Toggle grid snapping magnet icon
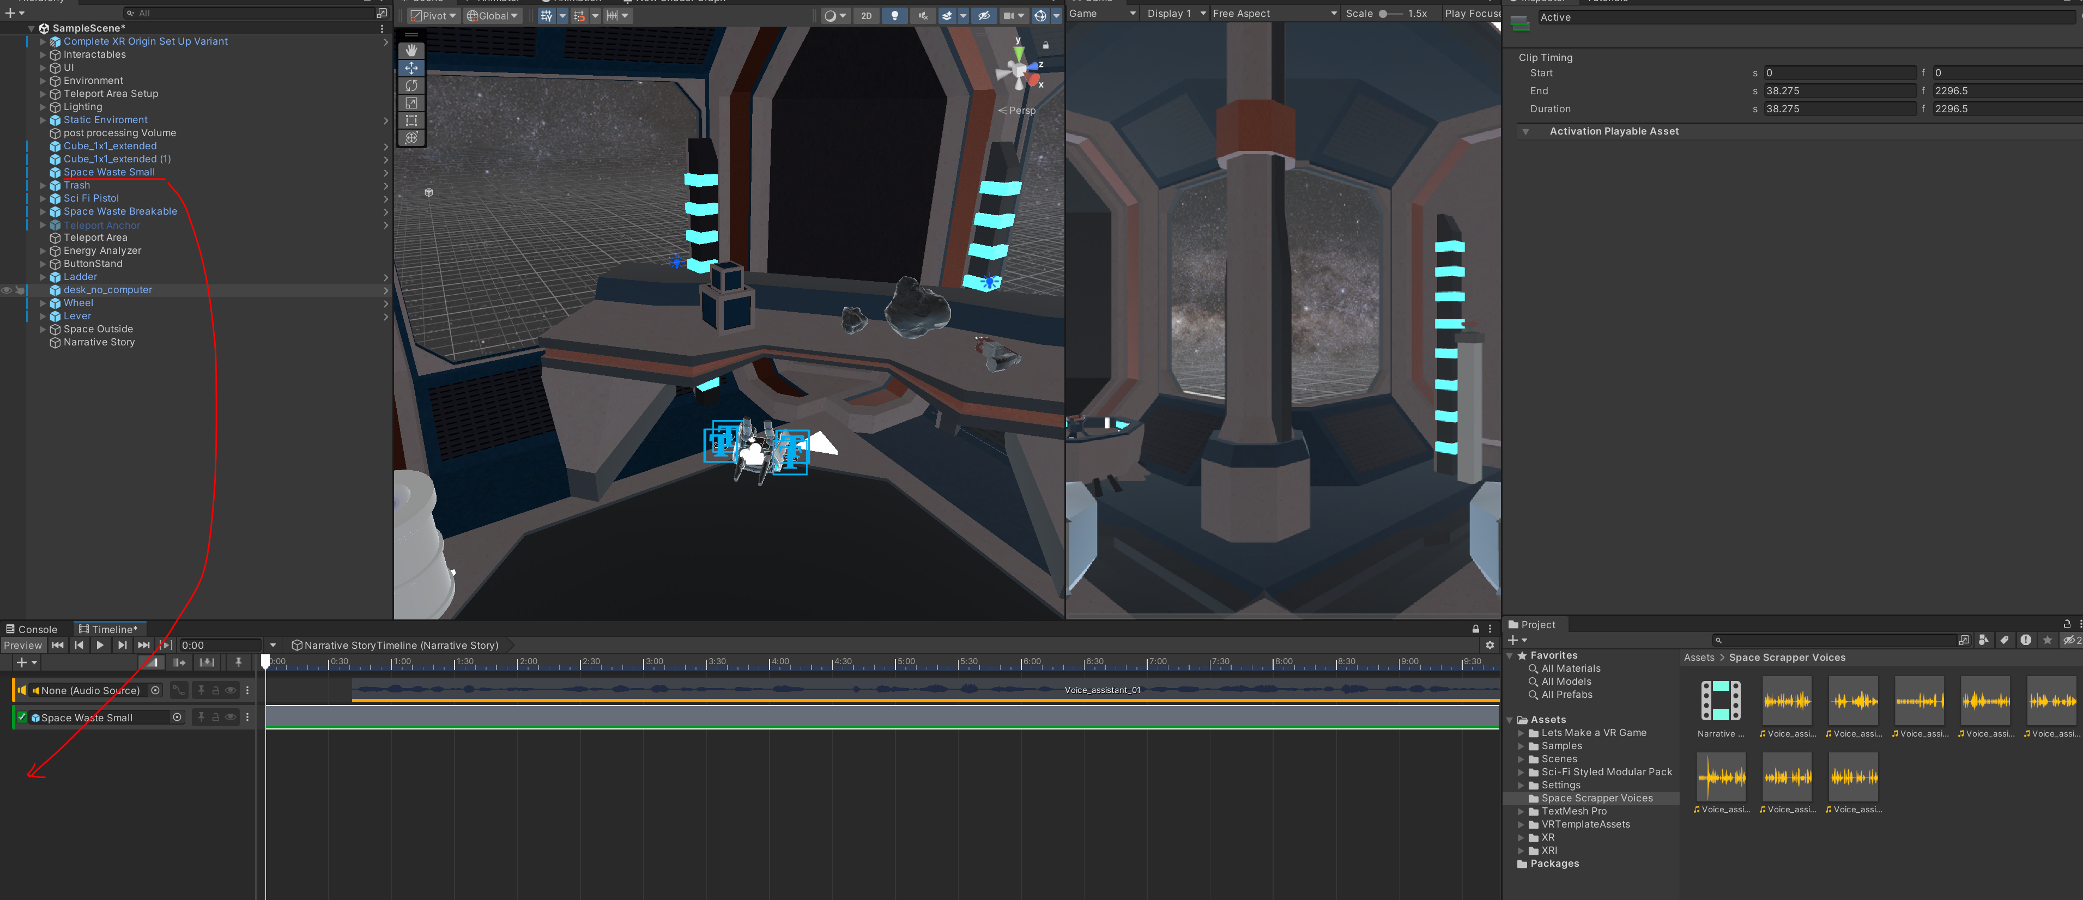Screen dimensions: 2083x900 579,15
